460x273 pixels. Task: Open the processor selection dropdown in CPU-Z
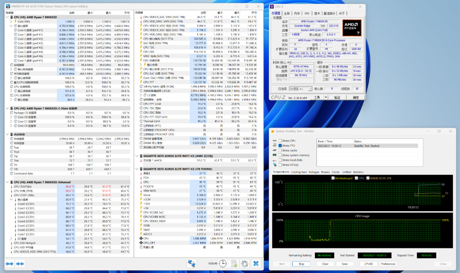point(300,89)
